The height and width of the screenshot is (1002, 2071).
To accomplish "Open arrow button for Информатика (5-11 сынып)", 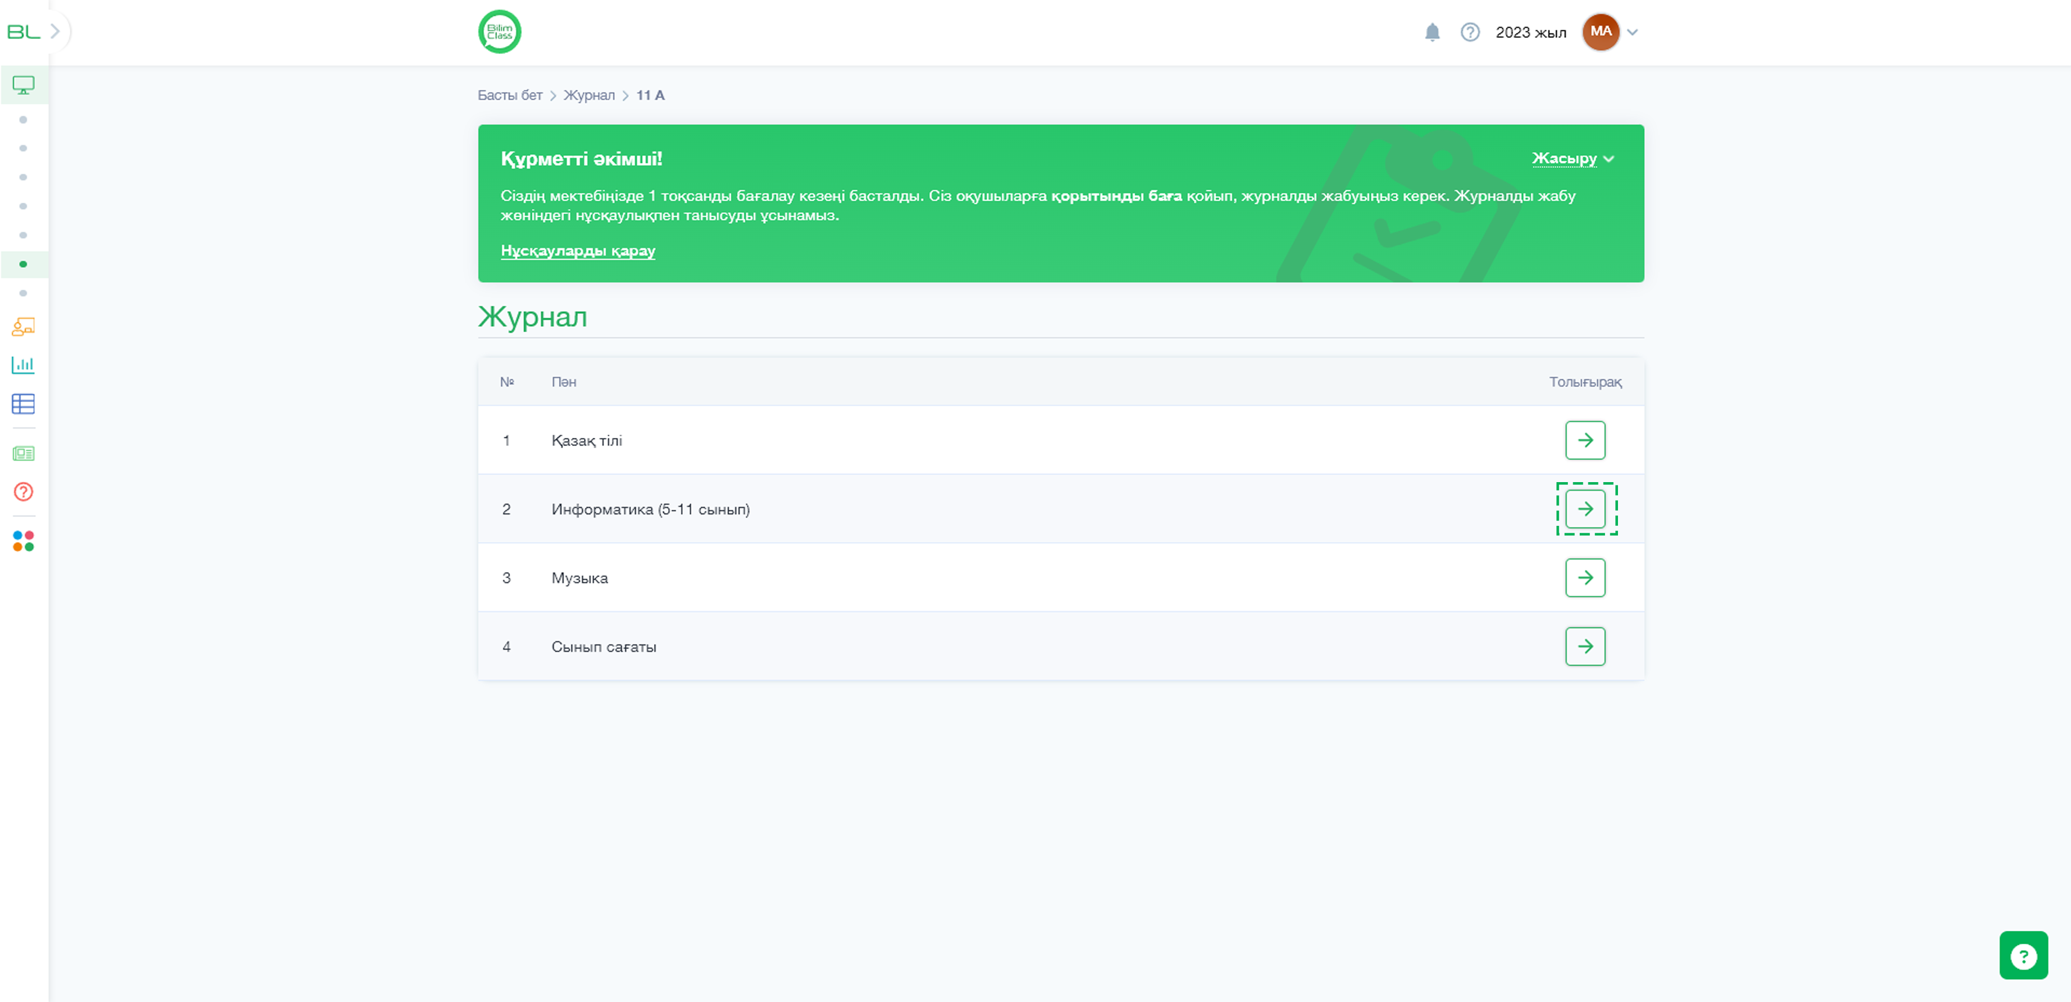I will click(1585, 509).
